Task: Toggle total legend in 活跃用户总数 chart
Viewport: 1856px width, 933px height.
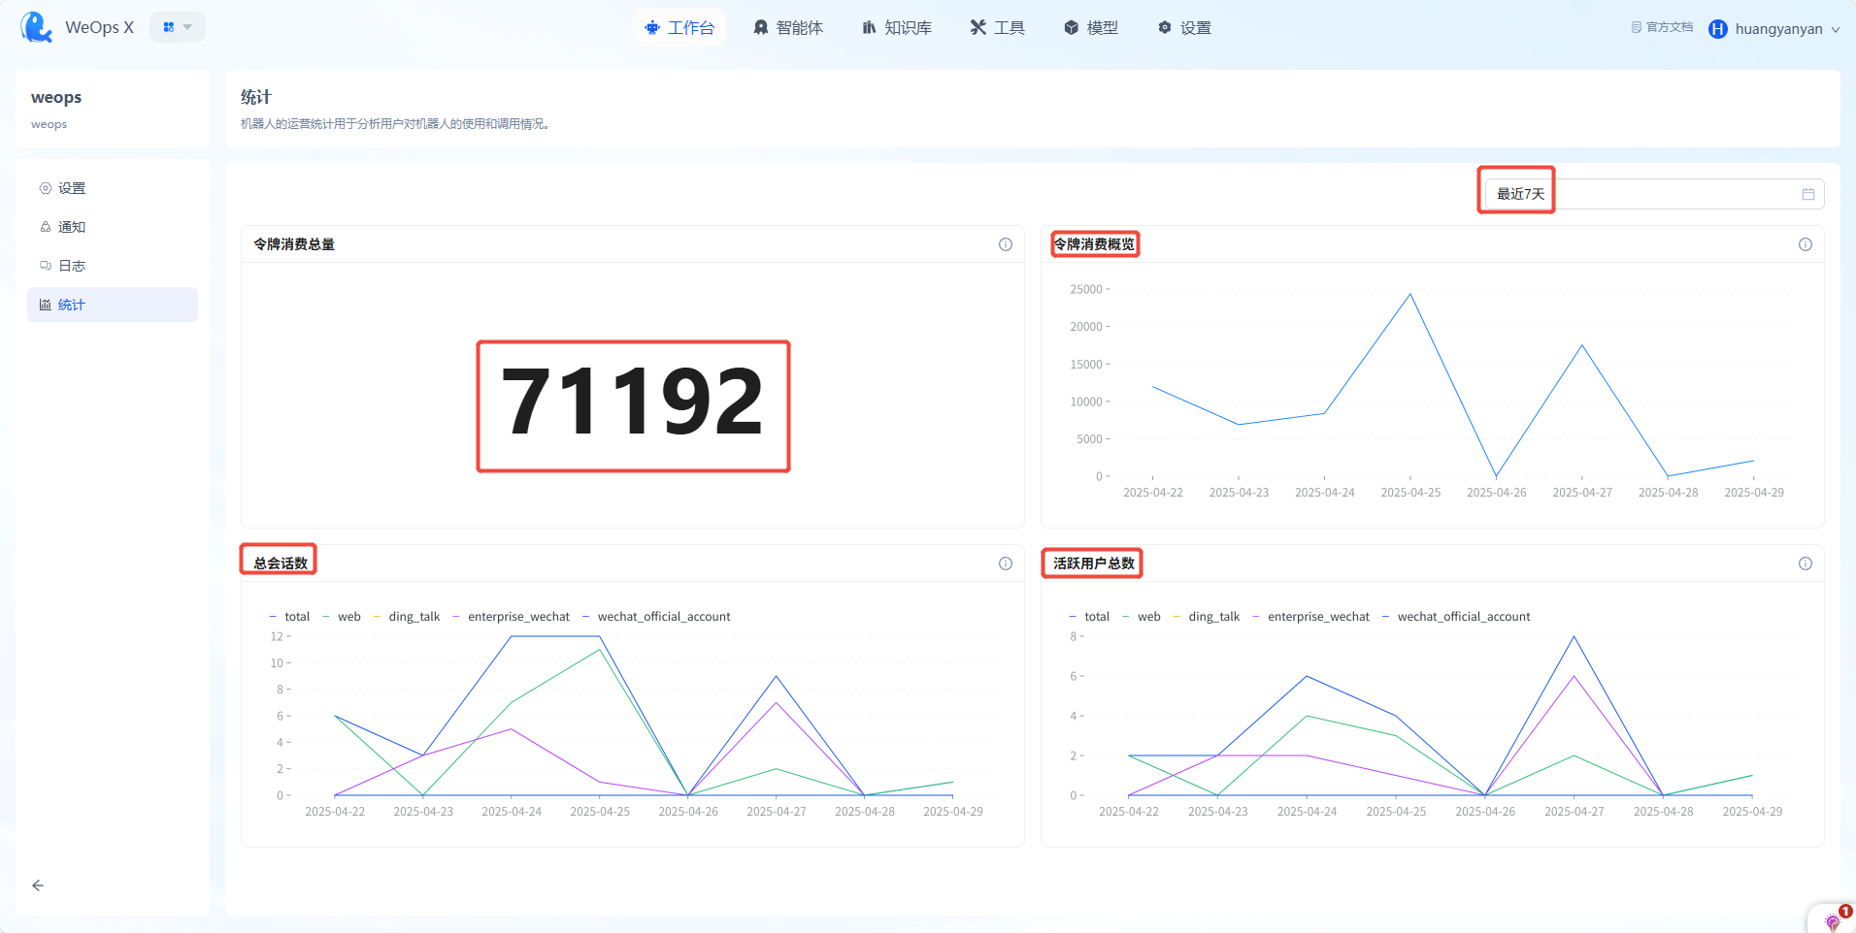Action: 1089,617
